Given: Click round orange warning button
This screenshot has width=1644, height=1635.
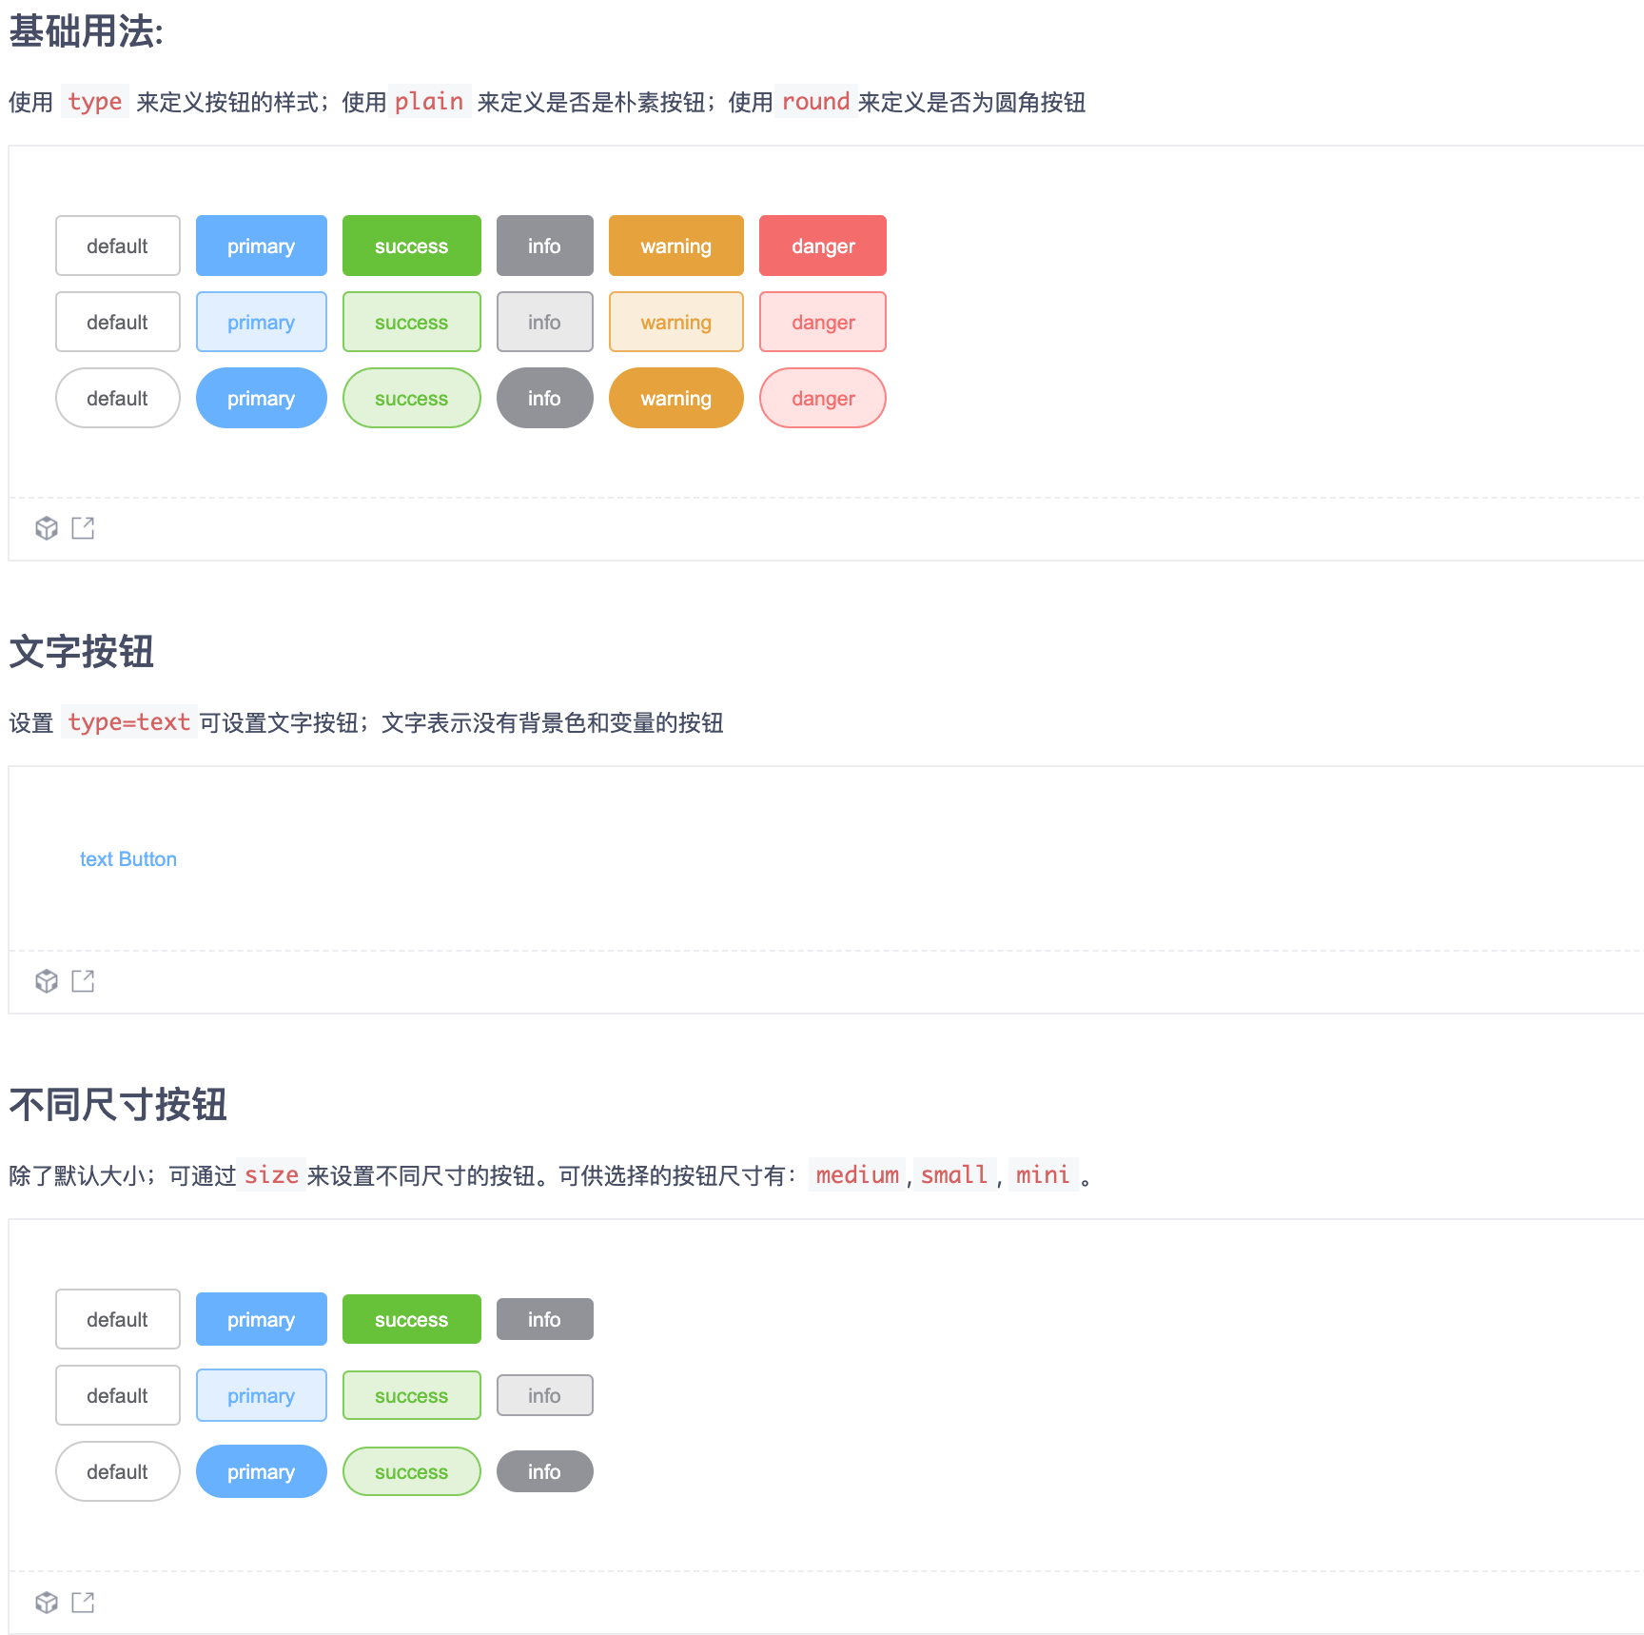Looking at the screenshot, I should click(x=676, y=398).
